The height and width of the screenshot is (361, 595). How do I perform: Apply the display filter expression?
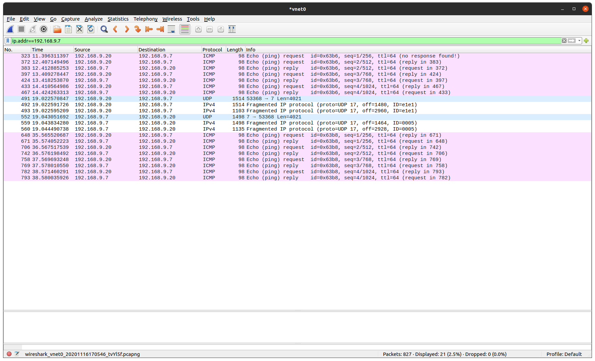click(572, 41)
